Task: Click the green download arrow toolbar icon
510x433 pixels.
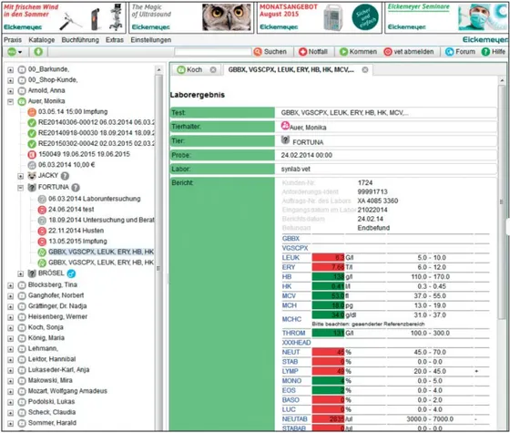Action: (38, 52)
